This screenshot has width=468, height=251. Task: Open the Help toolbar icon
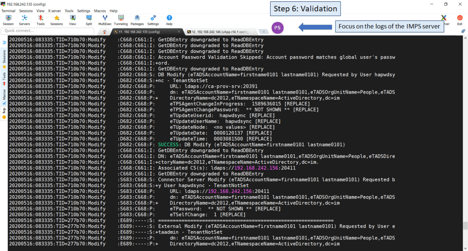coord(169,20)
